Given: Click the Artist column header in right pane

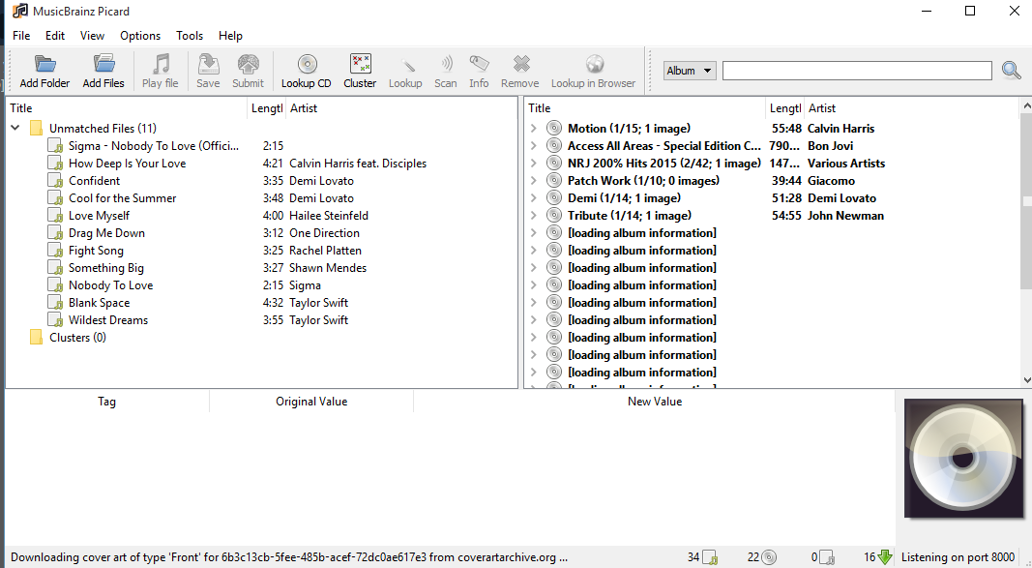Looking at the screenshot, I should pyautogui.click(x=911, y=108).
